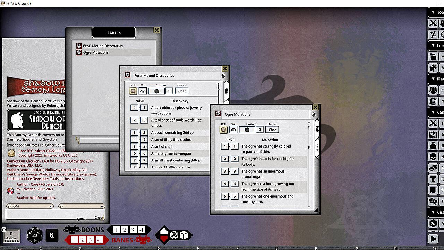Change Output setting in Fecal Mound Discoveries
This screenshot has width=444, height=250.
click(182, 91)
